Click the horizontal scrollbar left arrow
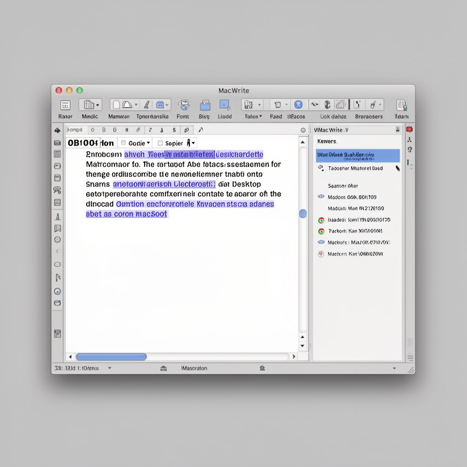Screen dimensions: 467x467 click(70, 357)
